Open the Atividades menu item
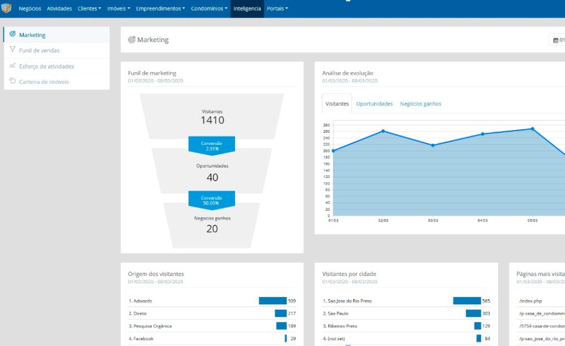Image resolution: width=565 pixels, height=346 pixels. [60, 9]
